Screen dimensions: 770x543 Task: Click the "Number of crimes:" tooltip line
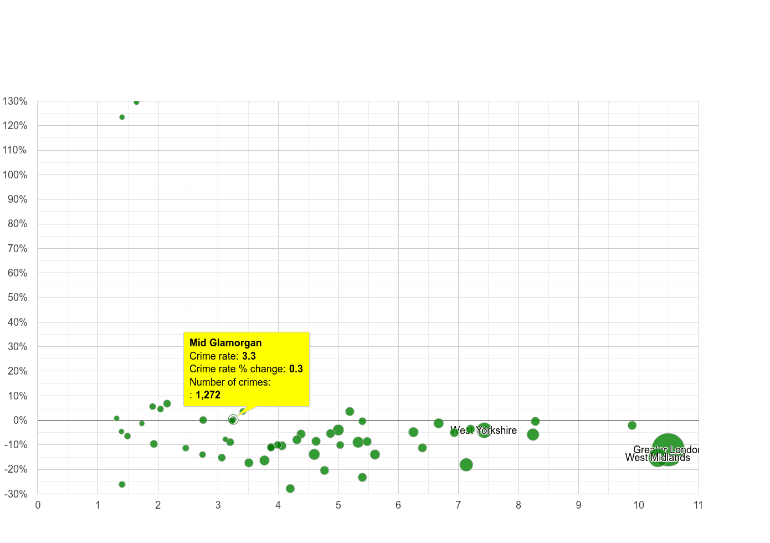pos(230,382)
